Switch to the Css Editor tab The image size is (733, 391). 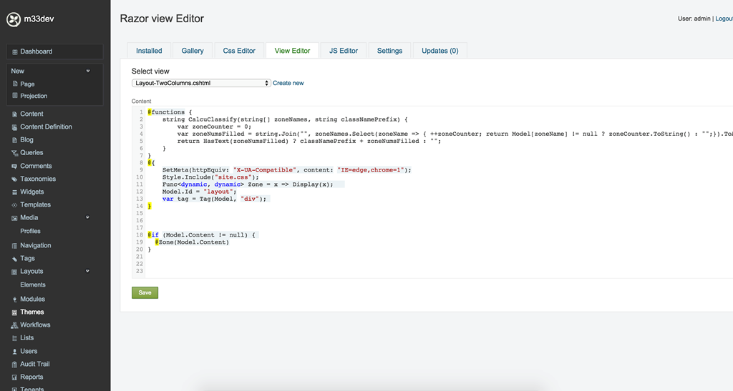click(x=239, y=51)
